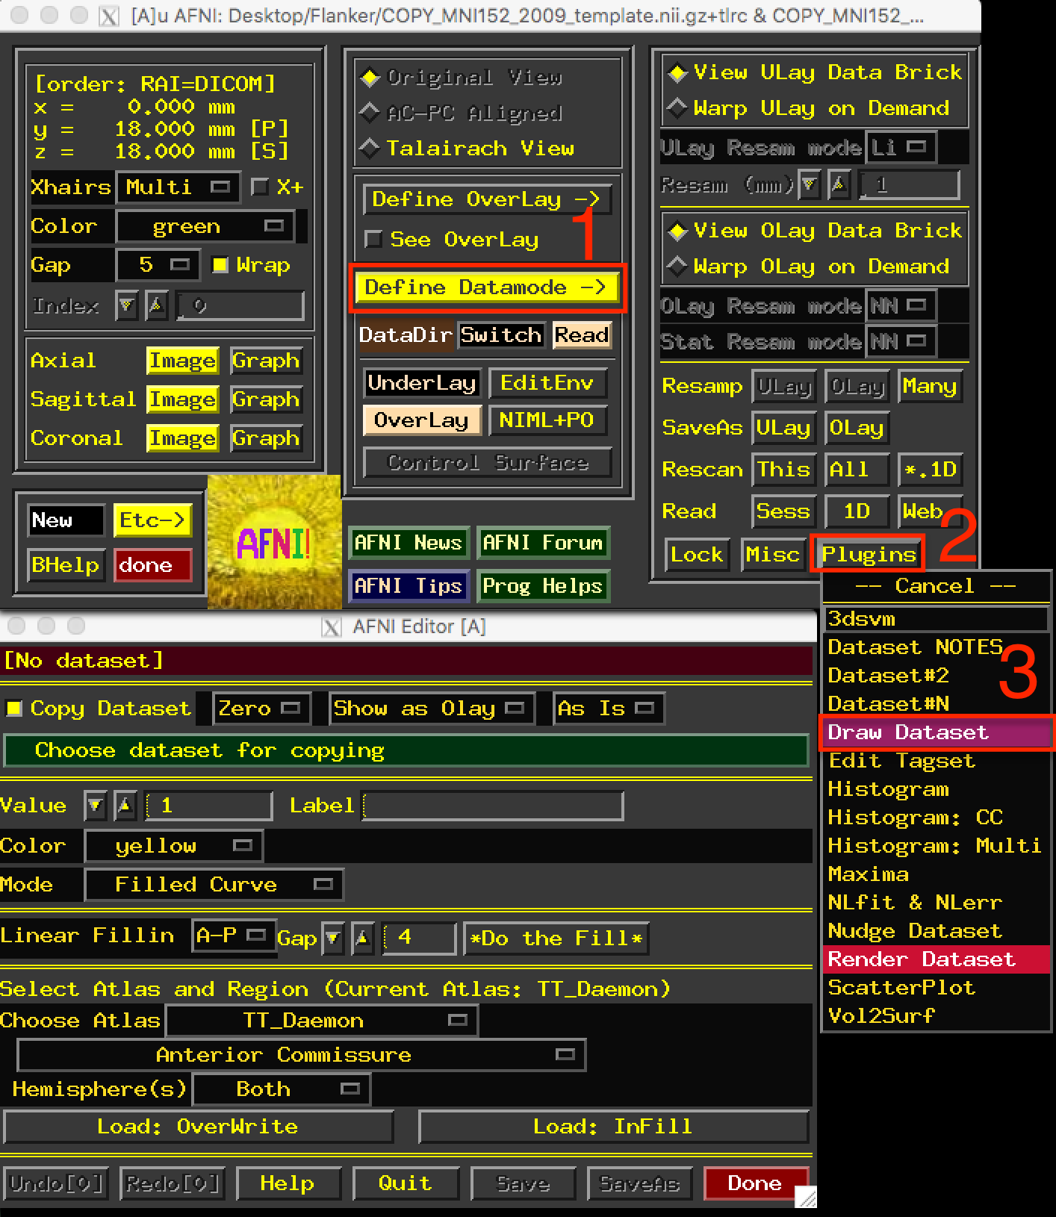Image resolution: width=1056 pixels, height=1217 pixels.
Task: Toggle the X+ crosshair checkbox
Action: pos(260,187)
